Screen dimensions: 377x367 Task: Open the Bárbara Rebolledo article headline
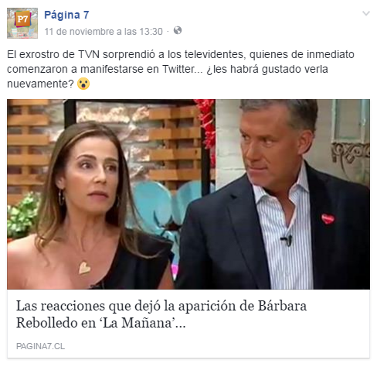pyautogui.click(x=161, y=314)
